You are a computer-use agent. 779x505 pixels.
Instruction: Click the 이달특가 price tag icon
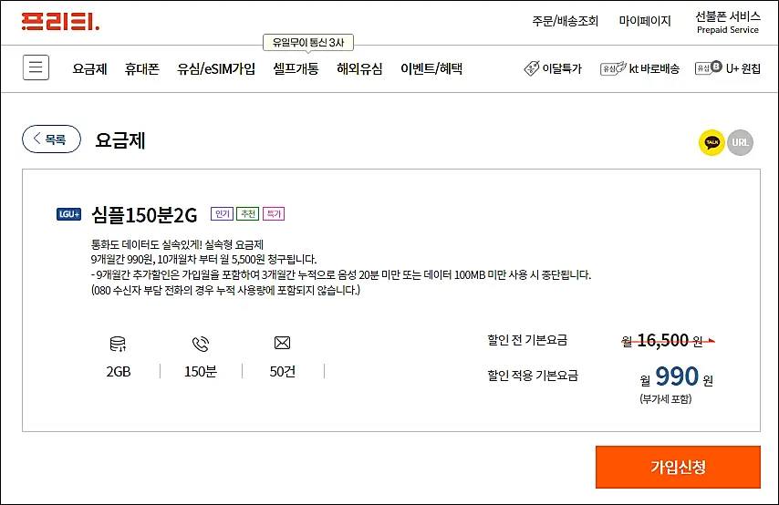tap(532, 68)
